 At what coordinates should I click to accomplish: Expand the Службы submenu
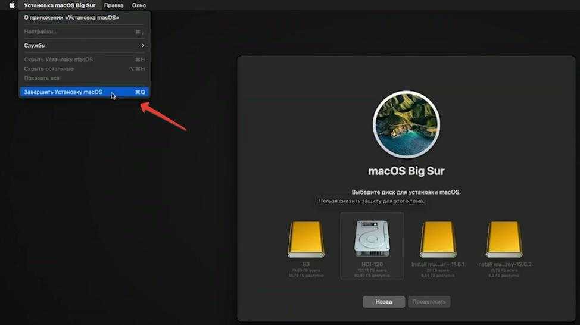click(x=83, y=46)
